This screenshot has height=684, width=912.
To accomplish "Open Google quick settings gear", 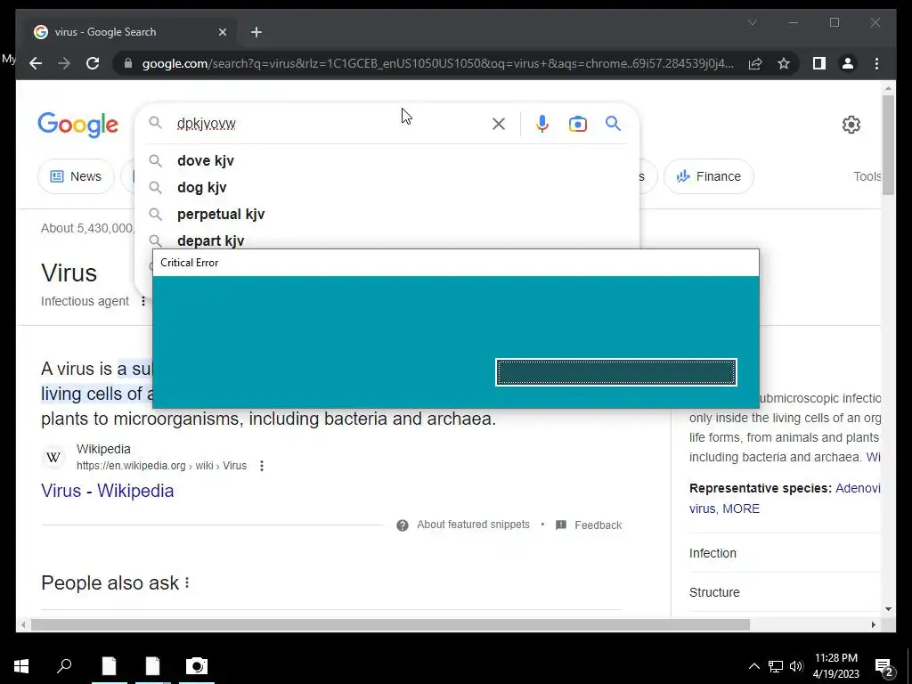I will pyautogui.click(x=851, y=125).
